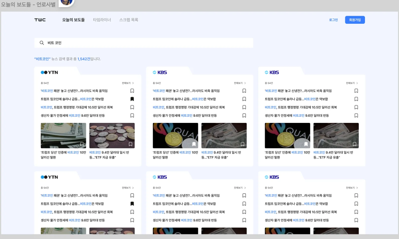Toggle the filled bookmark on top-row right KBS gold coin thumbnail
399x239 pixels.
coord(306,144)
